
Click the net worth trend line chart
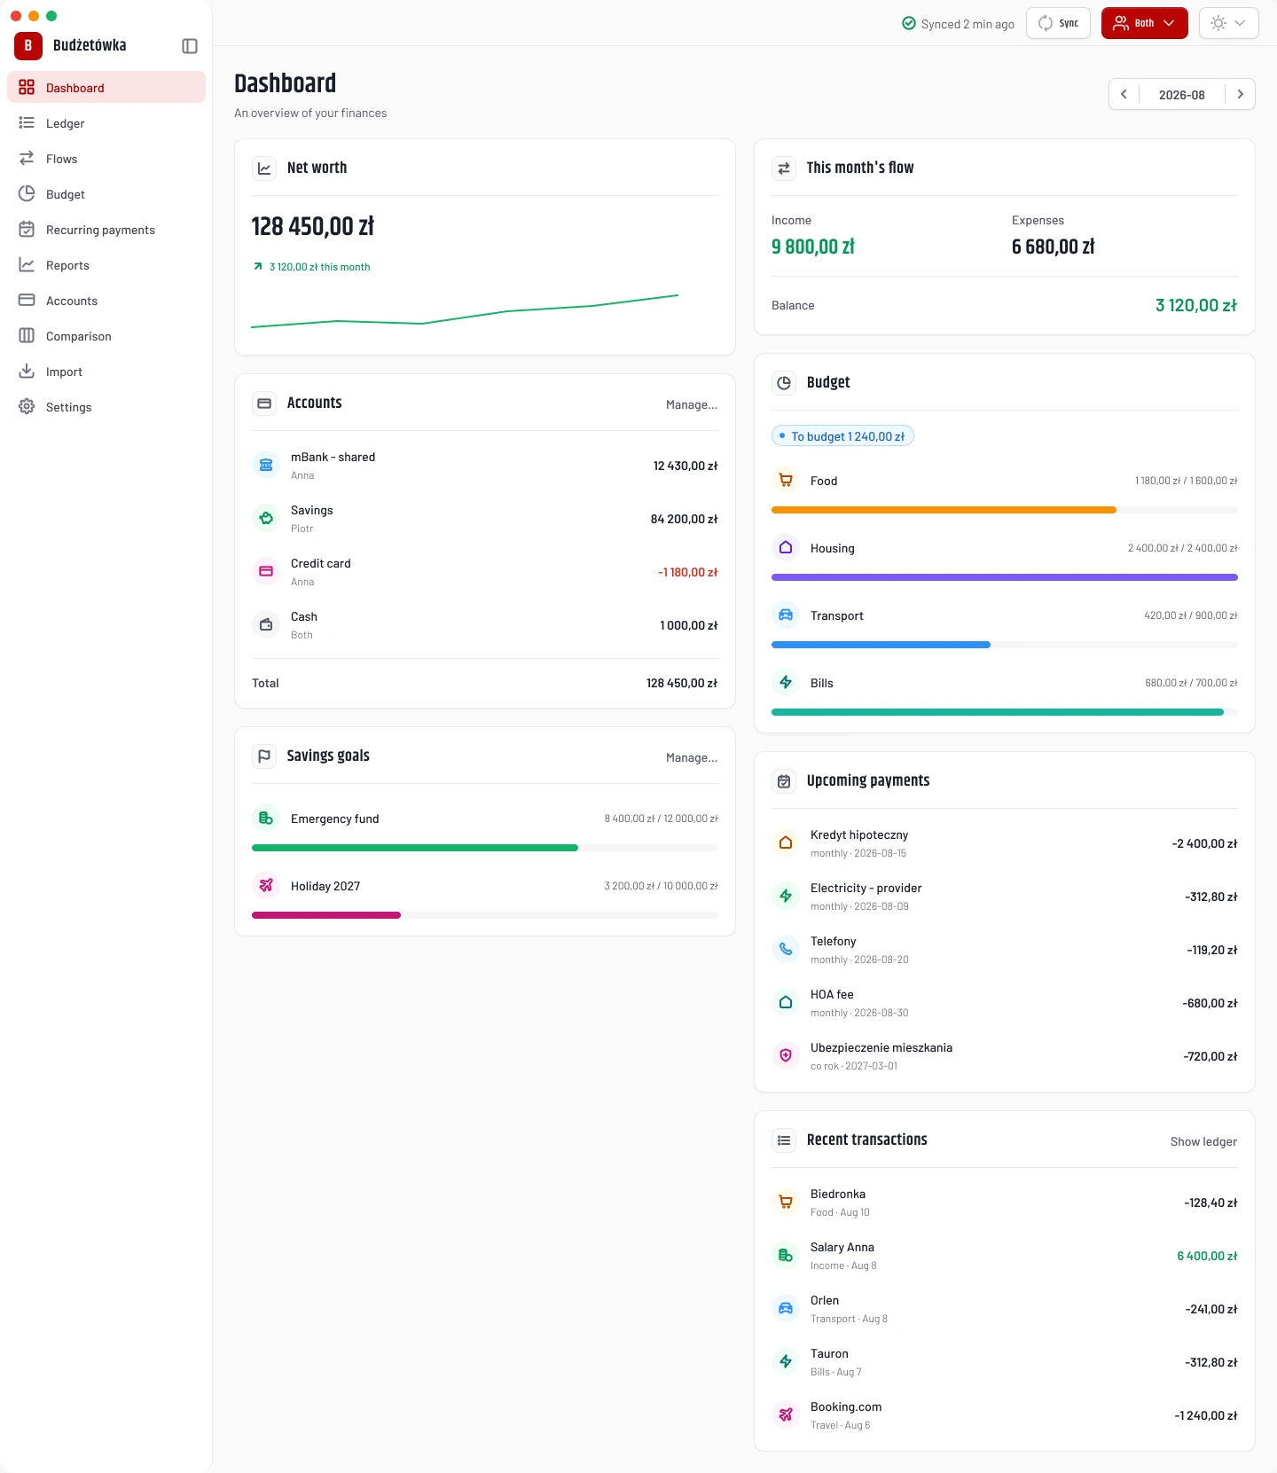(465, 311)
